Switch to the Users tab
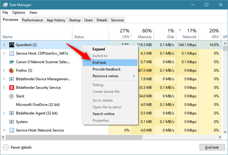The width and height of the screenshot is (228, 155). click(x=88, y=20)
